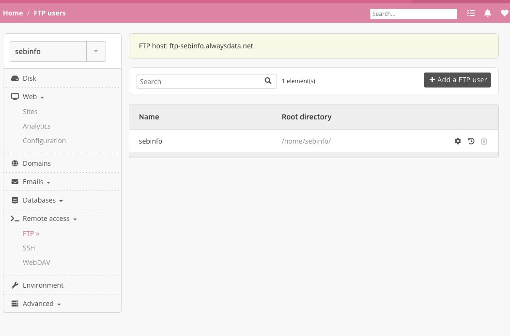Open the Disk section in sidebar

click(30, 78)
